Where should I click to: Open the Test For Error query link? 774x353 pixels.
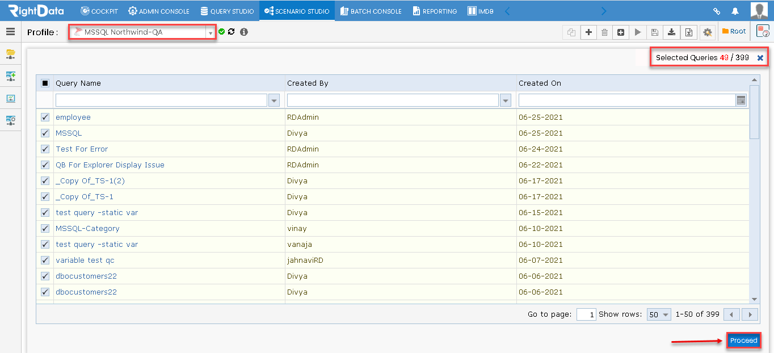pos(82,149)
